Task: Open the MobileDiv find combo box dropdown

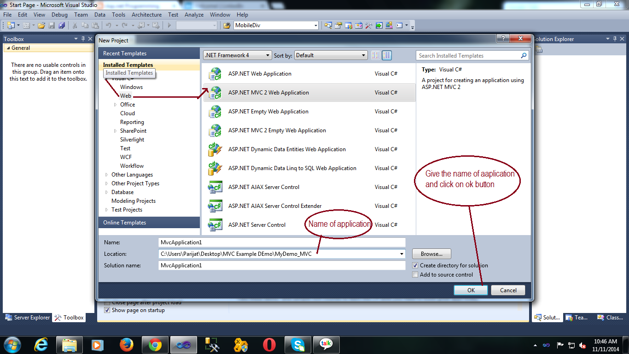Action: 315,25
